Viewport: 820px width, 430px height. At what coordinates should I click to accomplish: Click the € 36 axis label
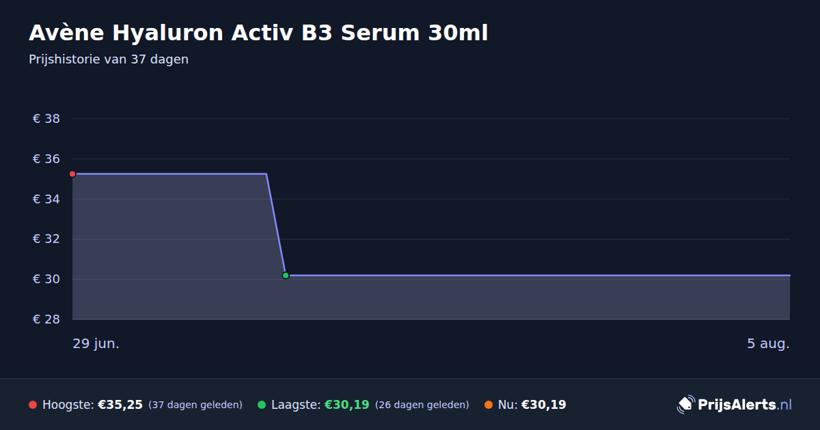[46, 159]
